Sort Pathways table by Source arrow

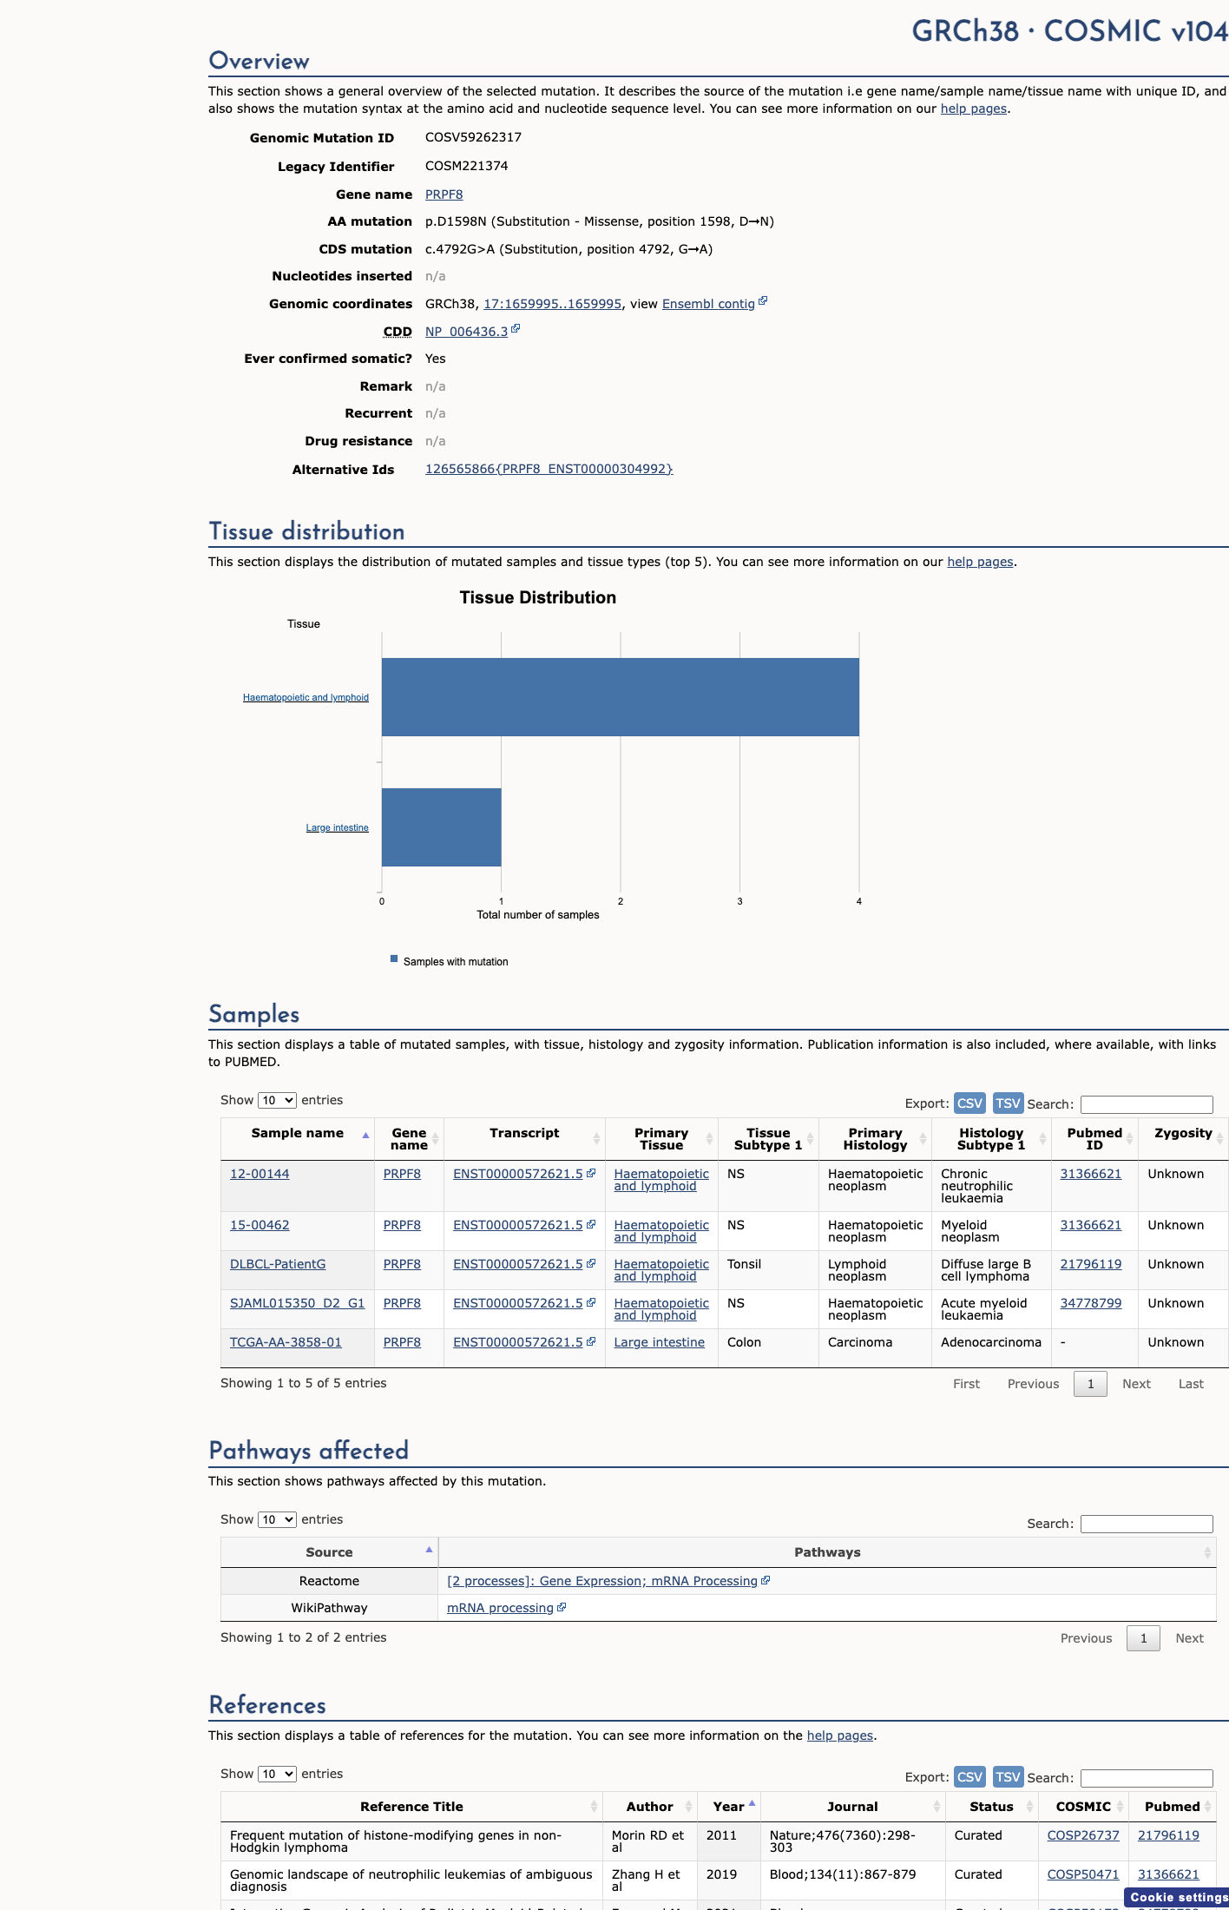click(429, 1550)
